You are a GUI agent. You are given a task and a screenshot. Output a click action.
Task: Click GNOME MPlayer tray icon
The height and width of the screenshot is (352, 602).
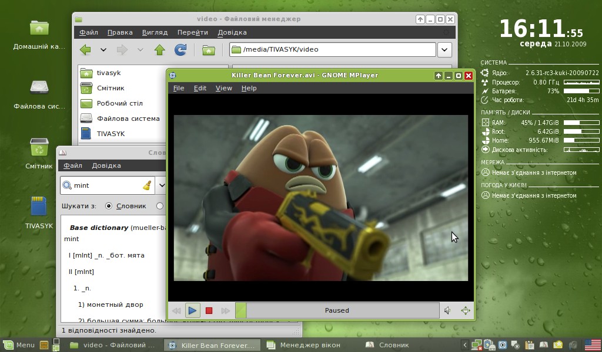tap(503, 345)
